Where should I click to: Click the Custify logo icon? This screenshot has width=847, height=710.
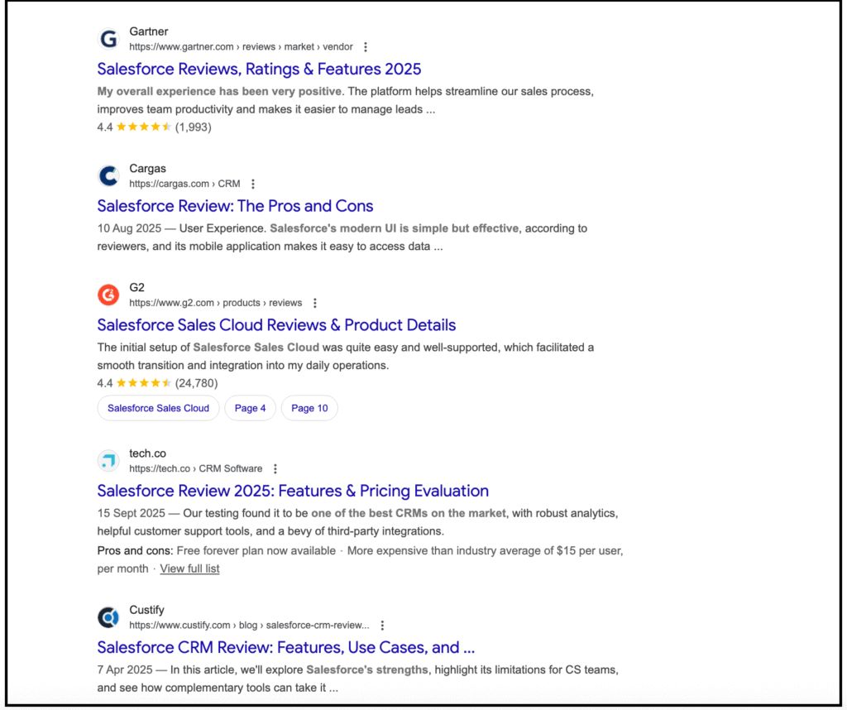pyautogui.click(x=108, y=617)
